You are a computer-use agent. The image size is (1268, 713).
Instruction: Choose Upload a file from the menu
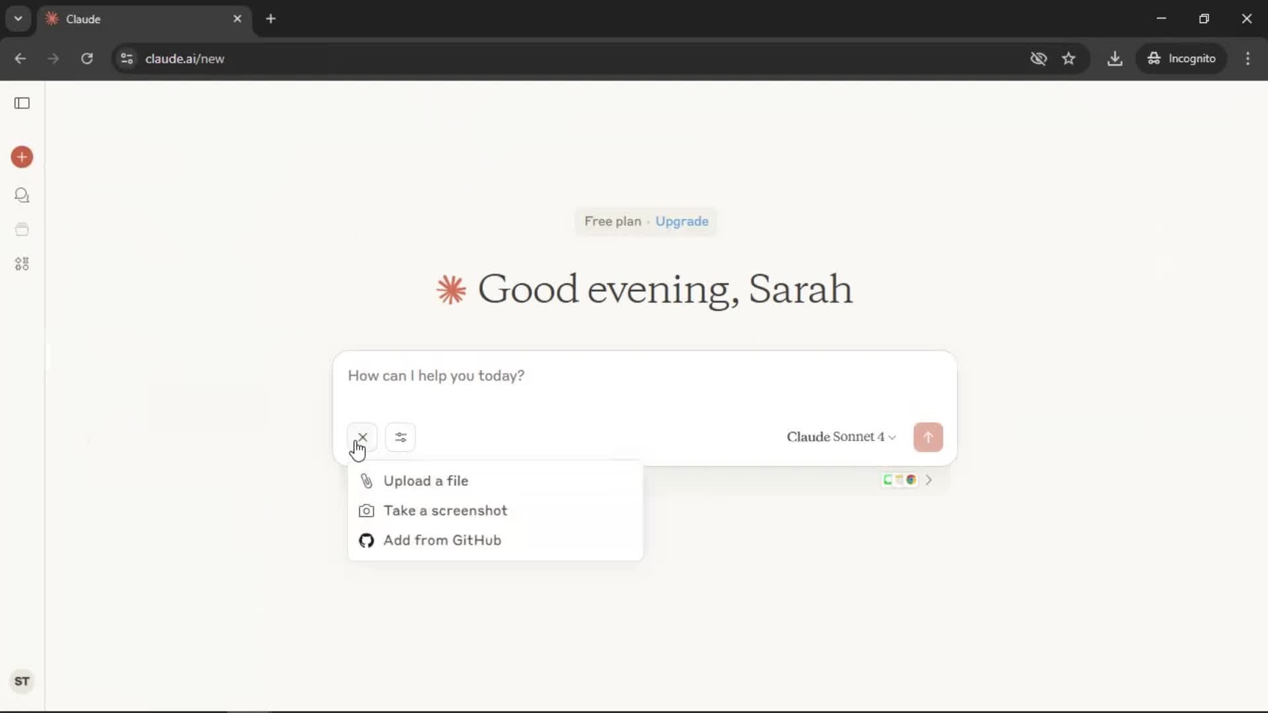[x=495, y=481]
